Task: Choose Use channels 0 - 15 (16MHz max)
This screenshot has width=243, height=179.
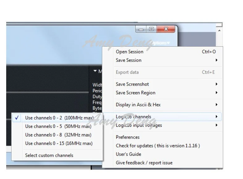Action: [57, 143]
